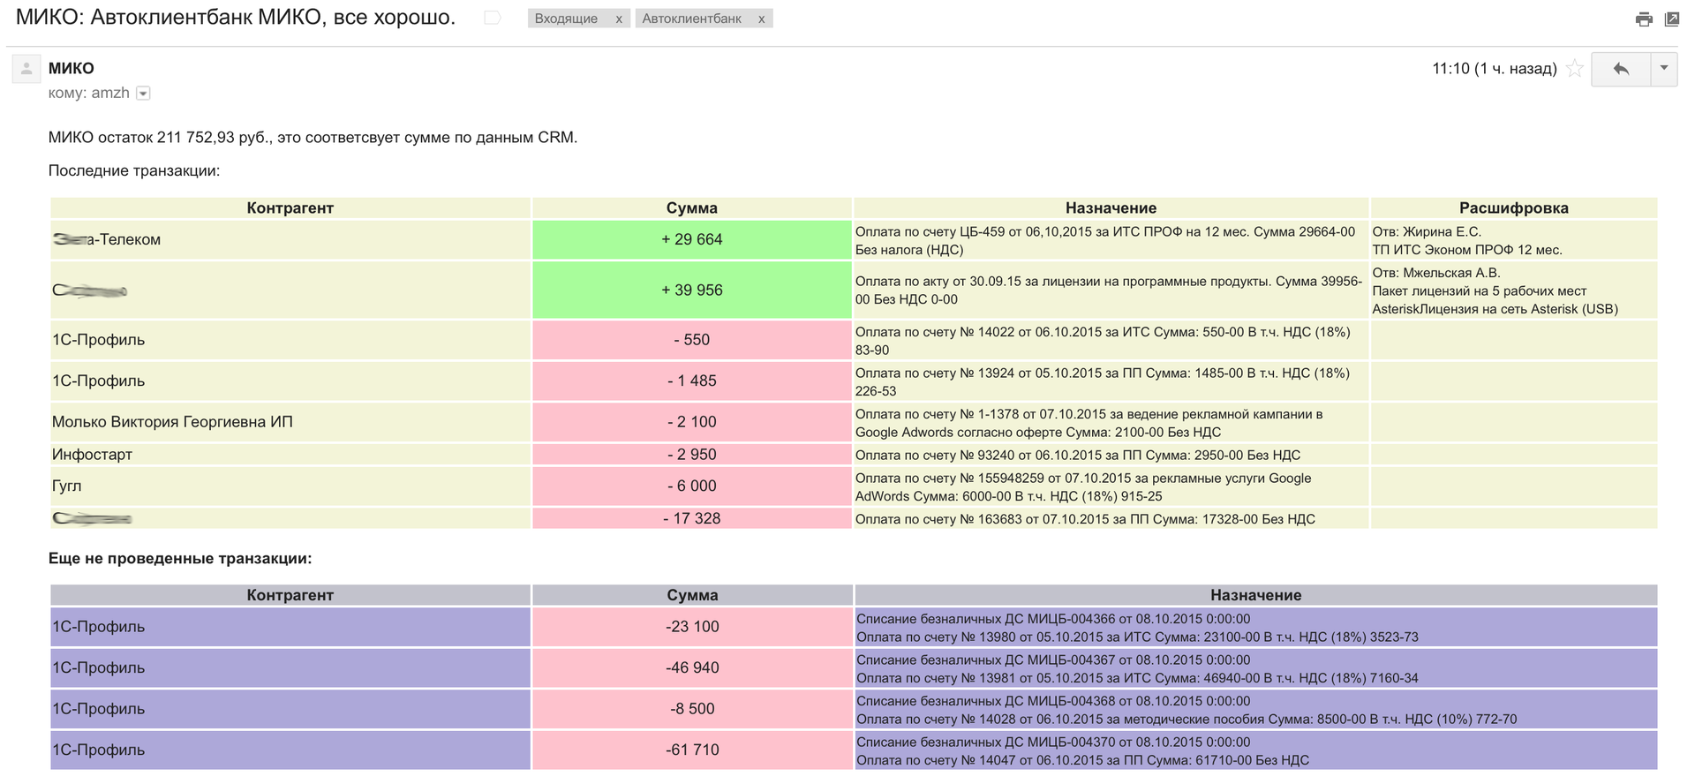
Task: Select the '- 2 100' amount cell
Action: tap(692, 422)
